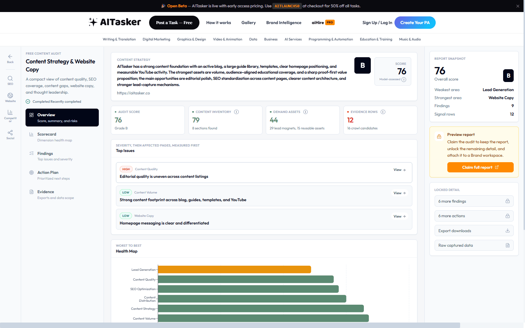
Task: Open Programming & Automation category
Action: click(331, 39)
